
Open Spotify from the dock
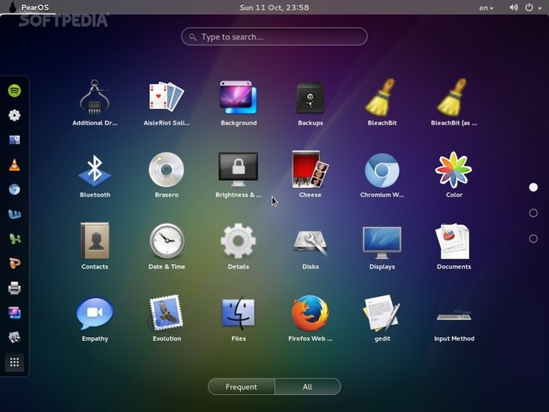click(15, 91)
